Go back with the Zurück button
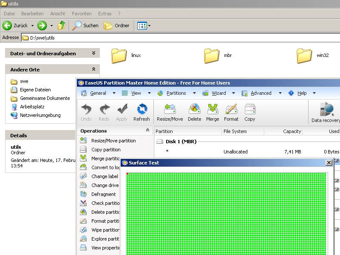The width and height of the screenshot is (340, 255). [15, 25]
